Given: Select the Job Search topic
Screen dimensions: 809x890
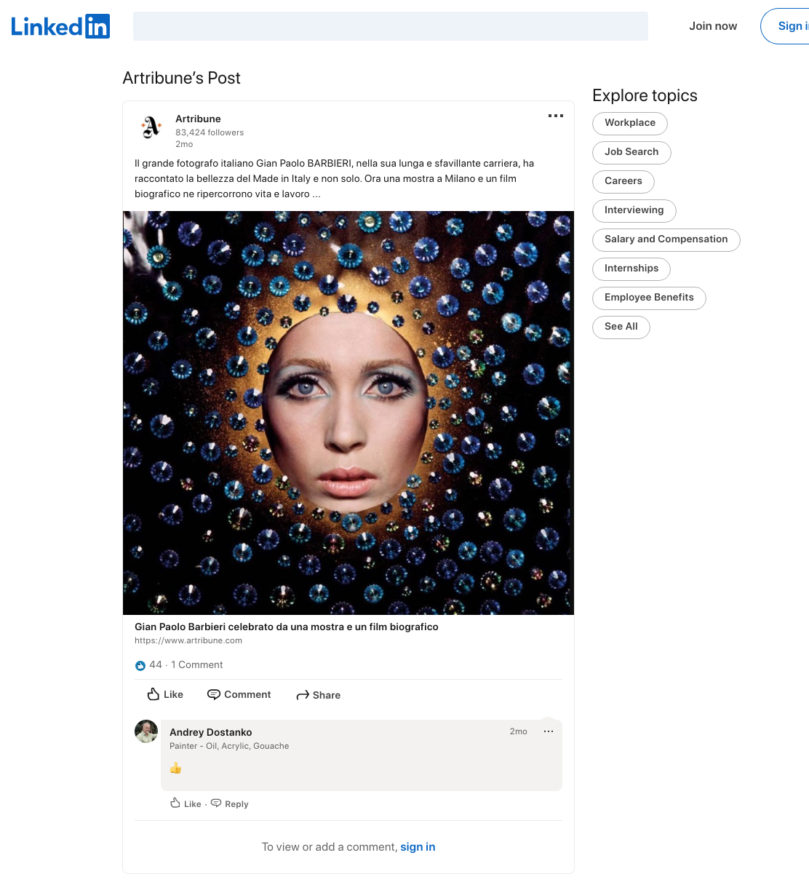Looking at the screenshot, I should (x=631, y=152).
